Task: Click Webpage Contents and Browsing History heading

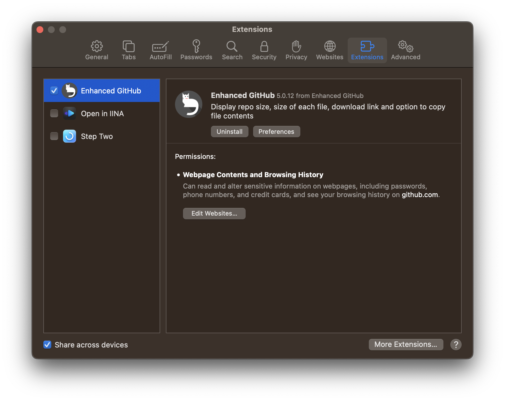Action: pos(253,175)
